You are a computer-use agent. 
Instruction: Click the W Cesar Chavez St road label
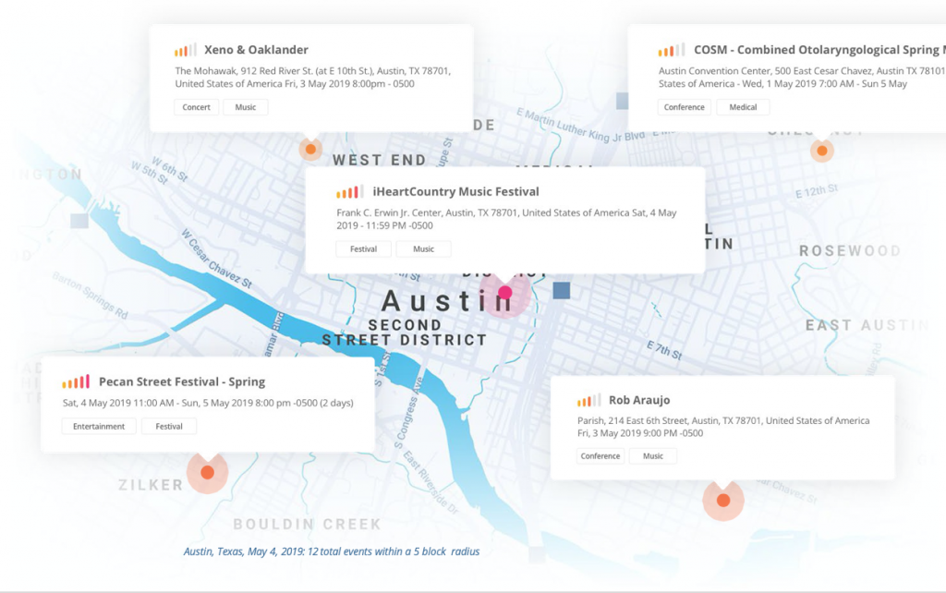tap(216, 260)
